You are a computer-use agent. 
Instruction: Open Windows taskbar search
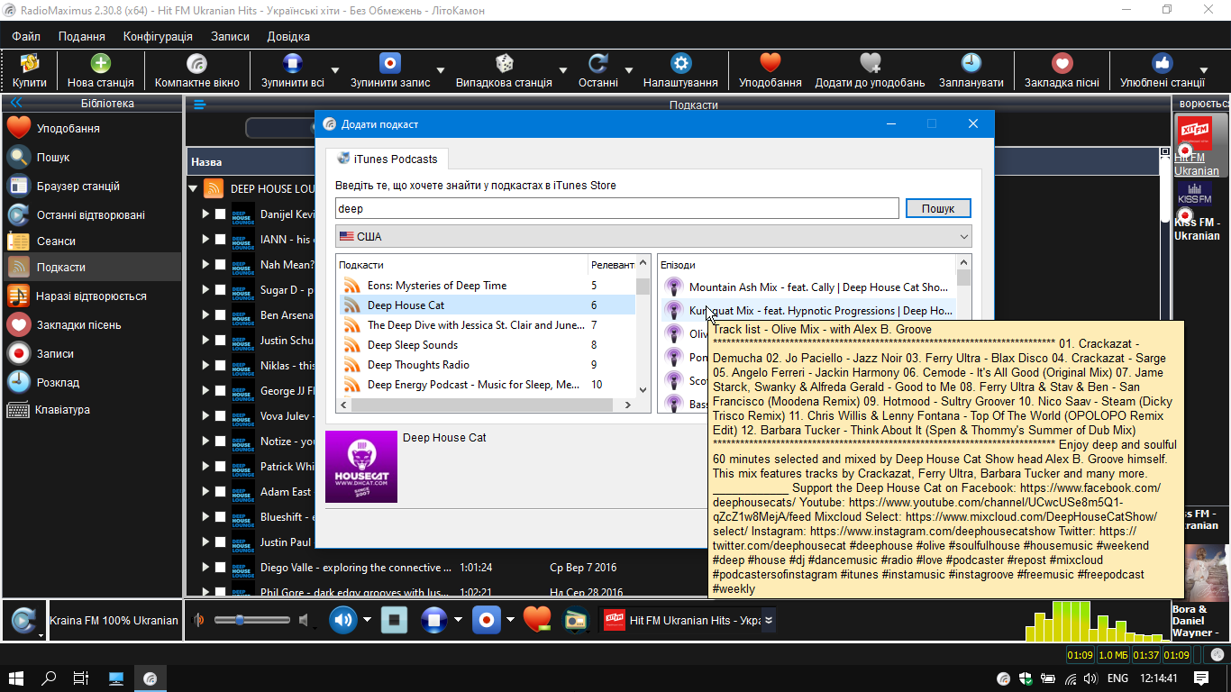pos(49,678)
